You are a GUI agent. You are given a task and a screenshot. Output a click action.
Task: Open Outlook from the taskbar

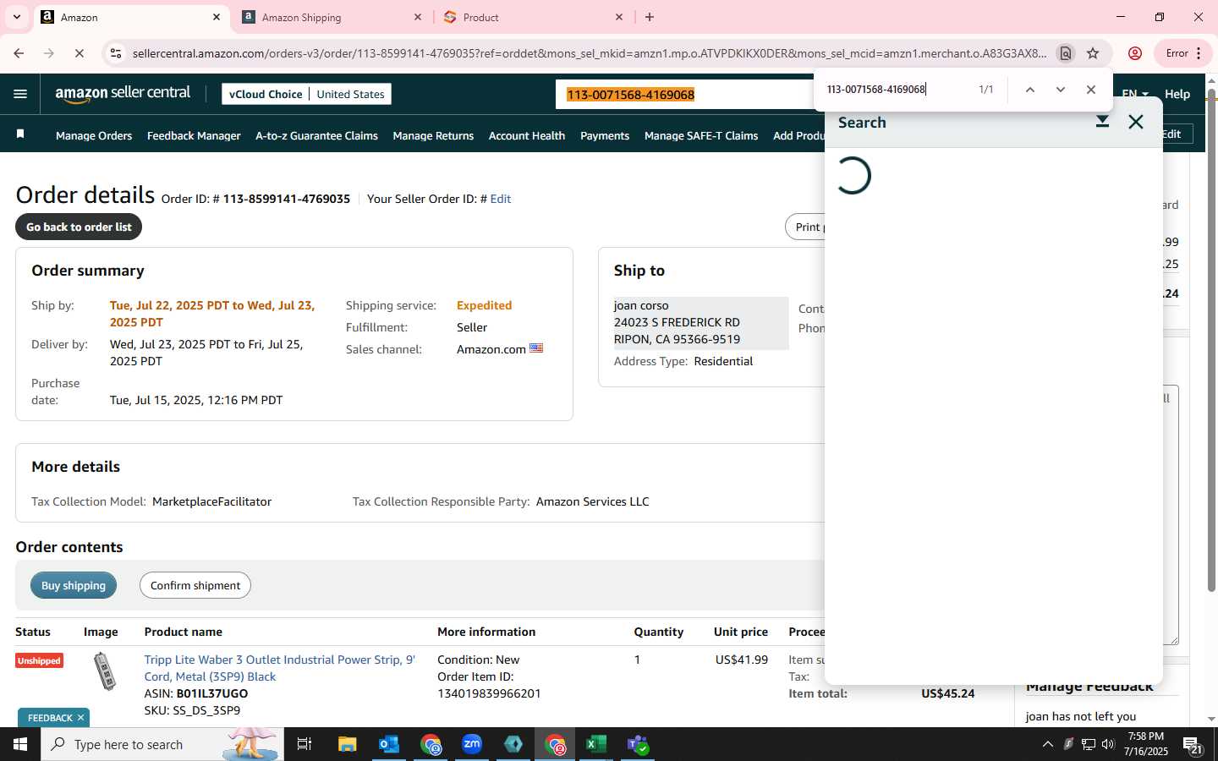point(389,744)
